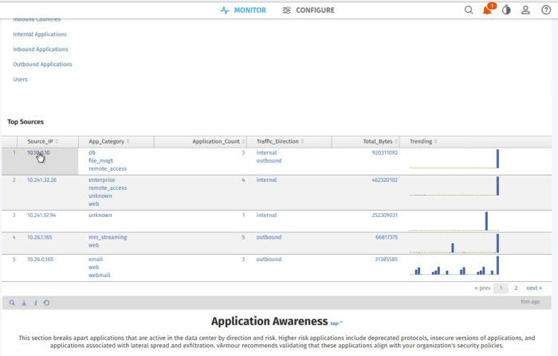The image size is (558, 356).
Task: Sort by the Source_IP column header
Action: 48,141
